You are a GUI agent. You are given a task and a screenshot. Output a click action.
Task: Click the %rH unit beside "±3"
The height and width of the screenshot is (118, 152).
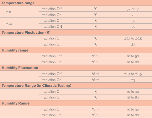point(96,80)
